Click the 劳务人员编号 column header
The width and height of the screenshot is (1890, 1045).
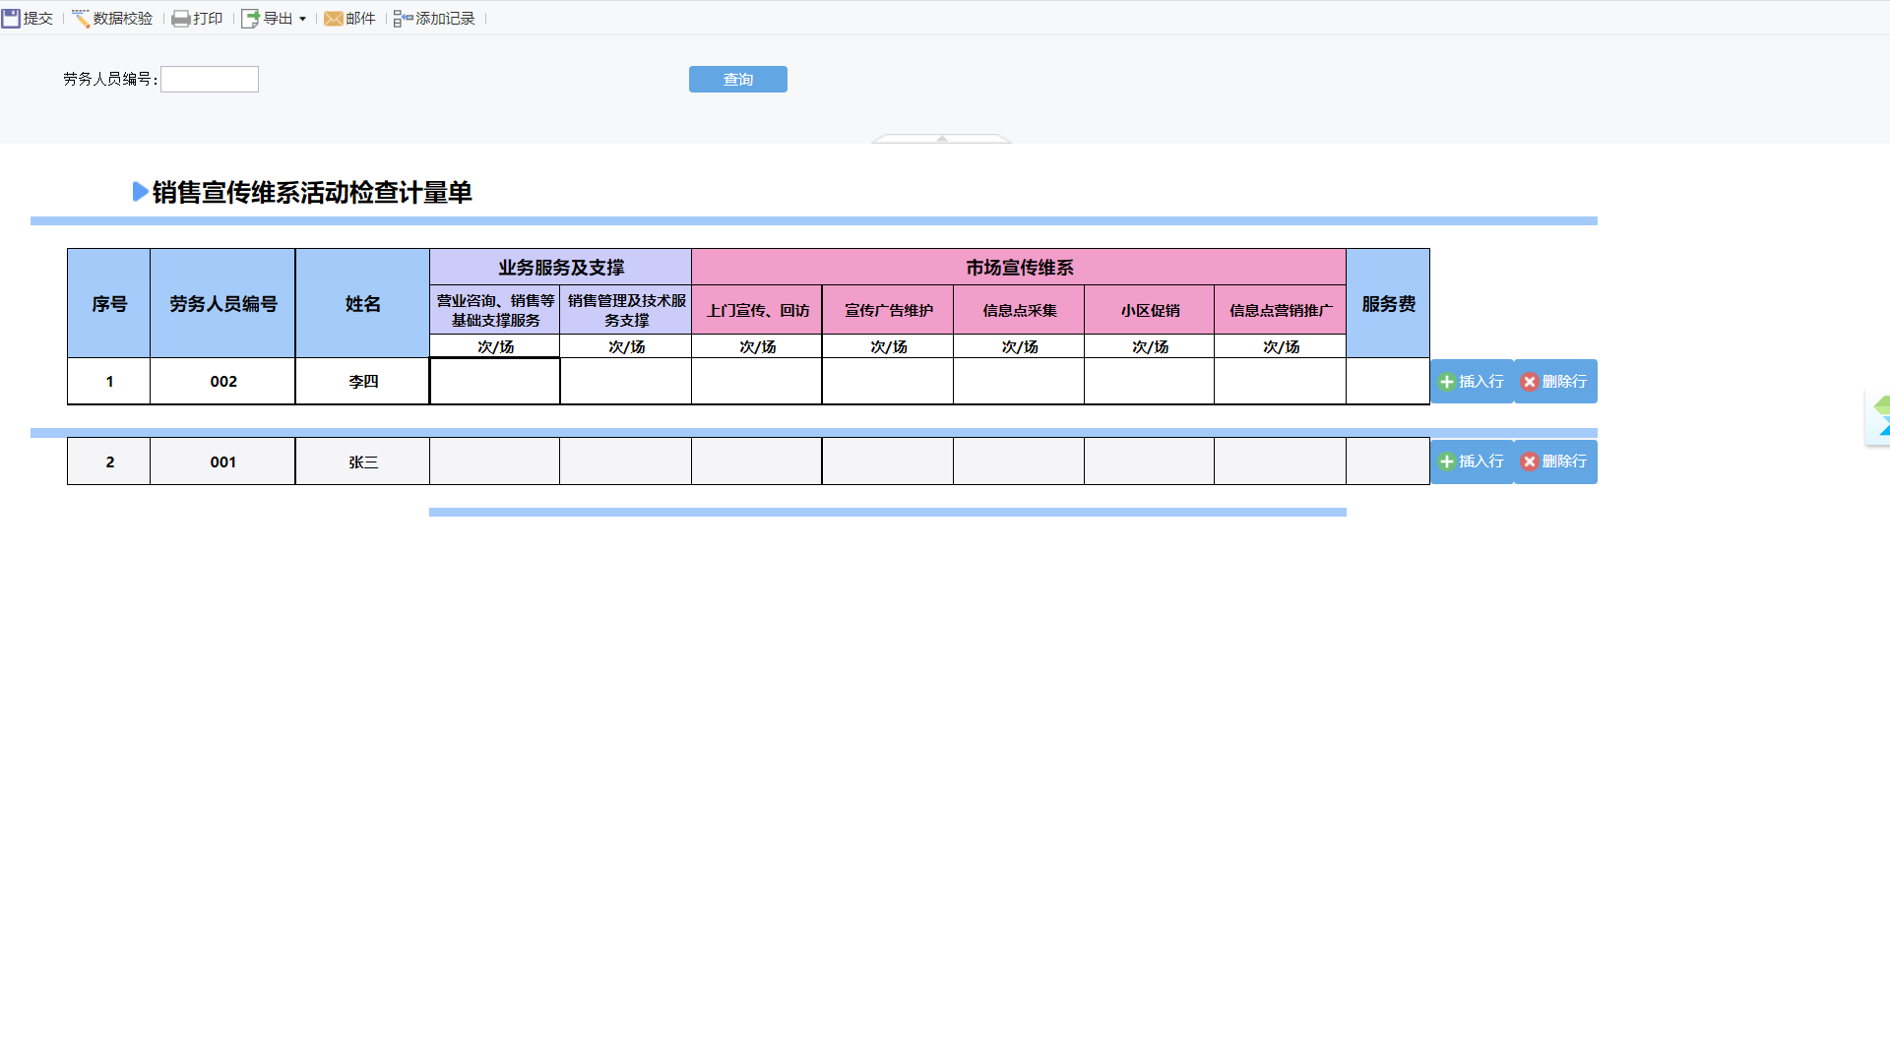pyautogui.click(x=223, y=304)
